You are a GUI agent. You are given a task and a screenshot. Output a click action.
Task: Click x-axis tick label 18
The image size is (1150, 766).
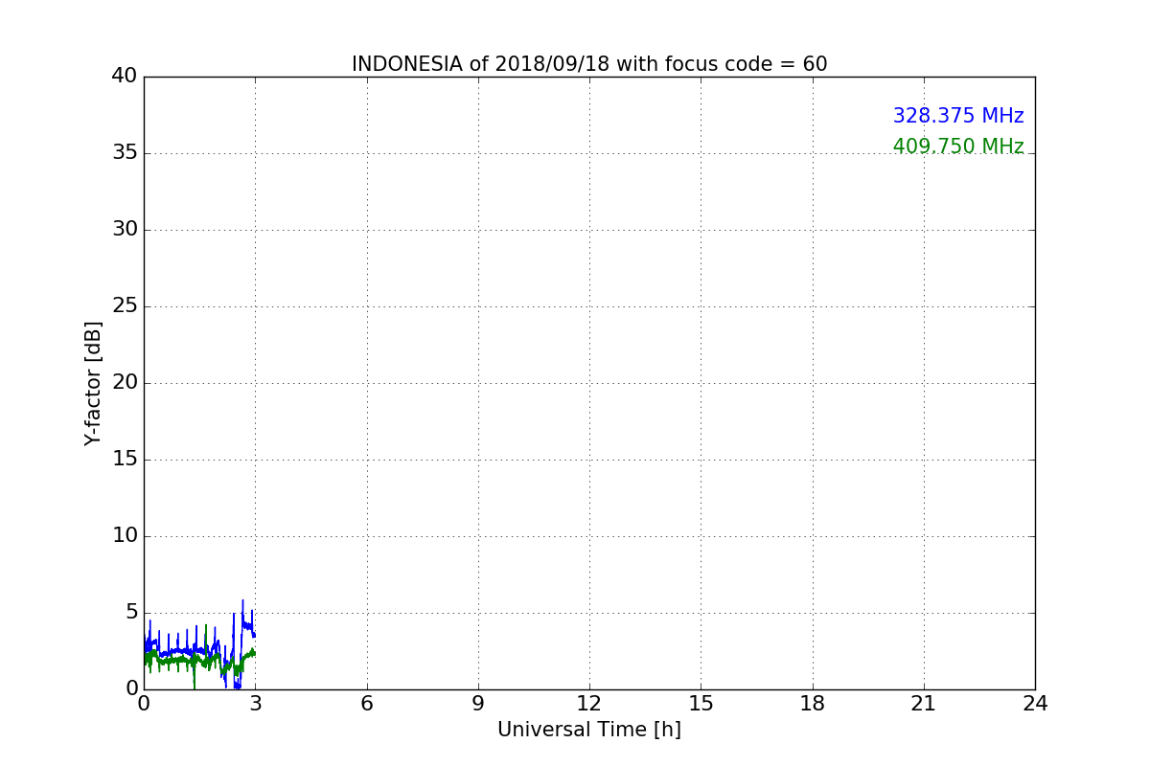(x=813, y=704)
